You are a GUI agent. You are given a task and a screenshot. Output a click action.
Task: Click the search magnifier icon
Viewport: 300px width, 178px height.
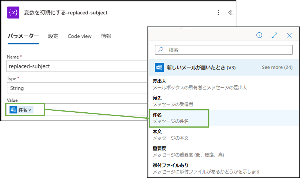coord(161,50)
